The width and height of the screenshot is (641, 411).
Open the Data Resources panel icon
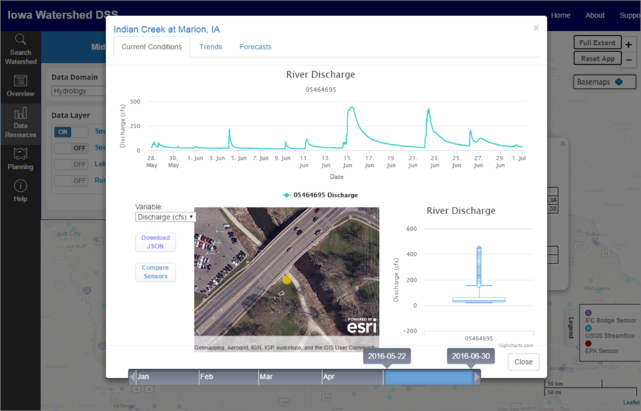coord(21,122)
